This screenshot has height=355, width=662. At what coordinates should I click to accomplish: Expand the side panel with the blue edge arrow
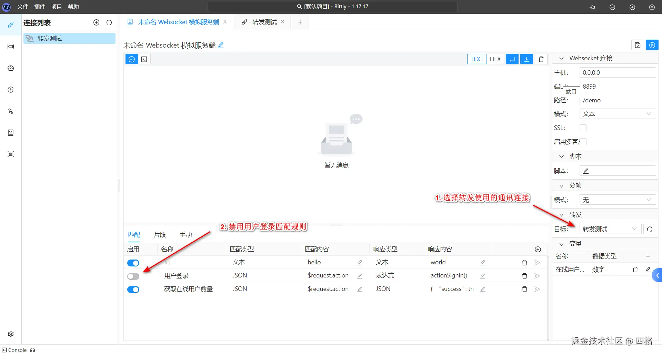tap(658, 275)
